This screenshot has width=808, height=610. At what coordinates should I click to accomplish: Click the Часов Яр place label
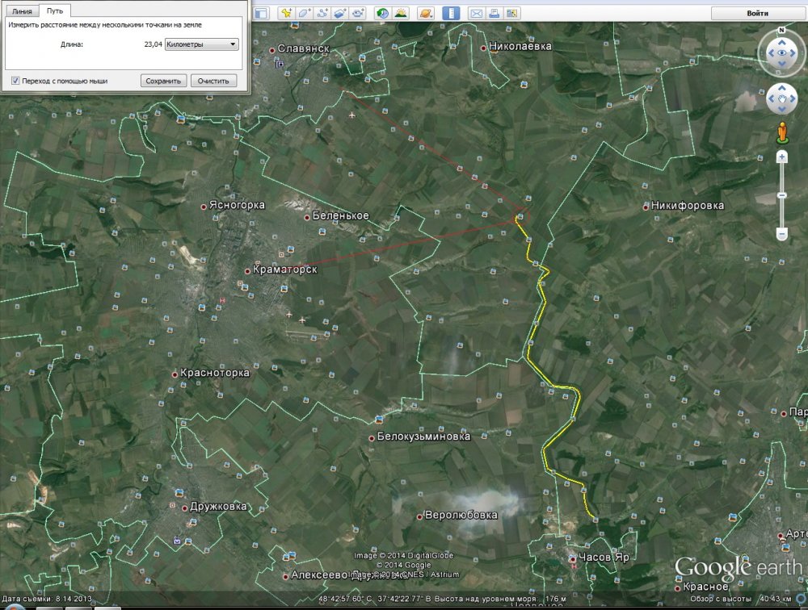pyautogui.click(x=604, y=557)
